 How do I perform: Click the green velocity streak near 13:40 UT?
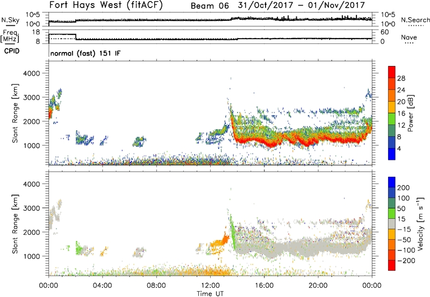[233, 232]
